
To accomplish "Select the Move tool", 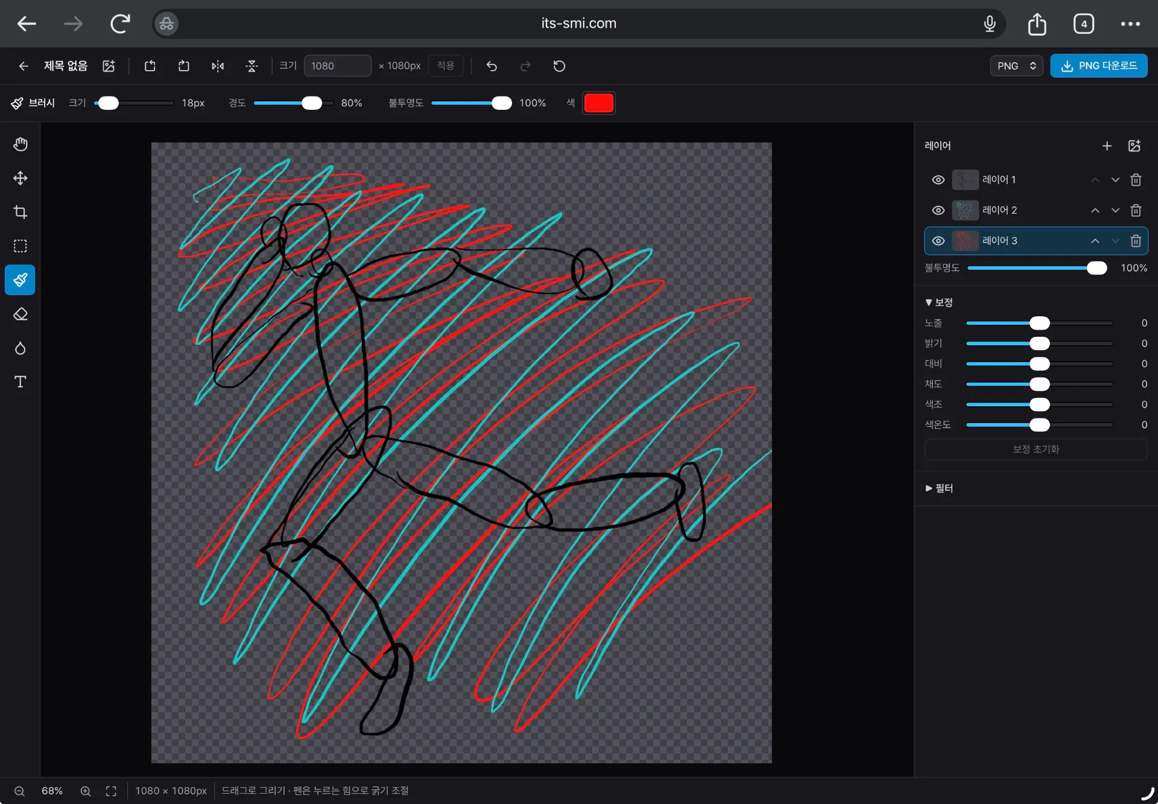I will pos(21,178).
